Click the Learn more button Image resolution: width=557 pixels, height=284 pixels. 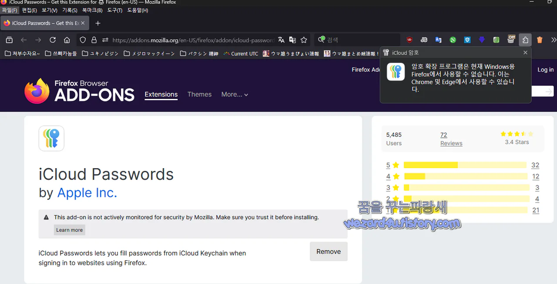pyautogui.click(x=69, y=230)
